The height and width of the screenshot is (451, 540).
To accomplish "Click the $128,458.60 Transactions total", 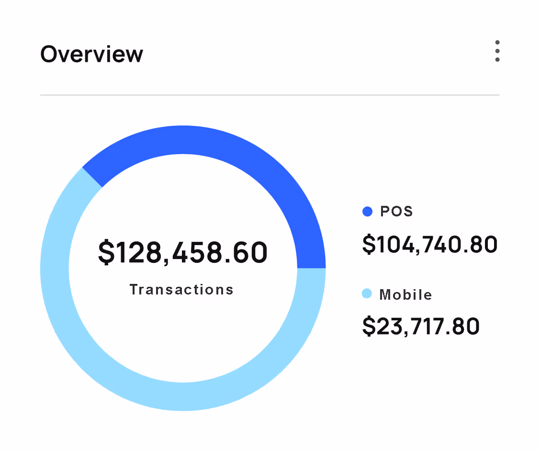I will pos(182,252).
